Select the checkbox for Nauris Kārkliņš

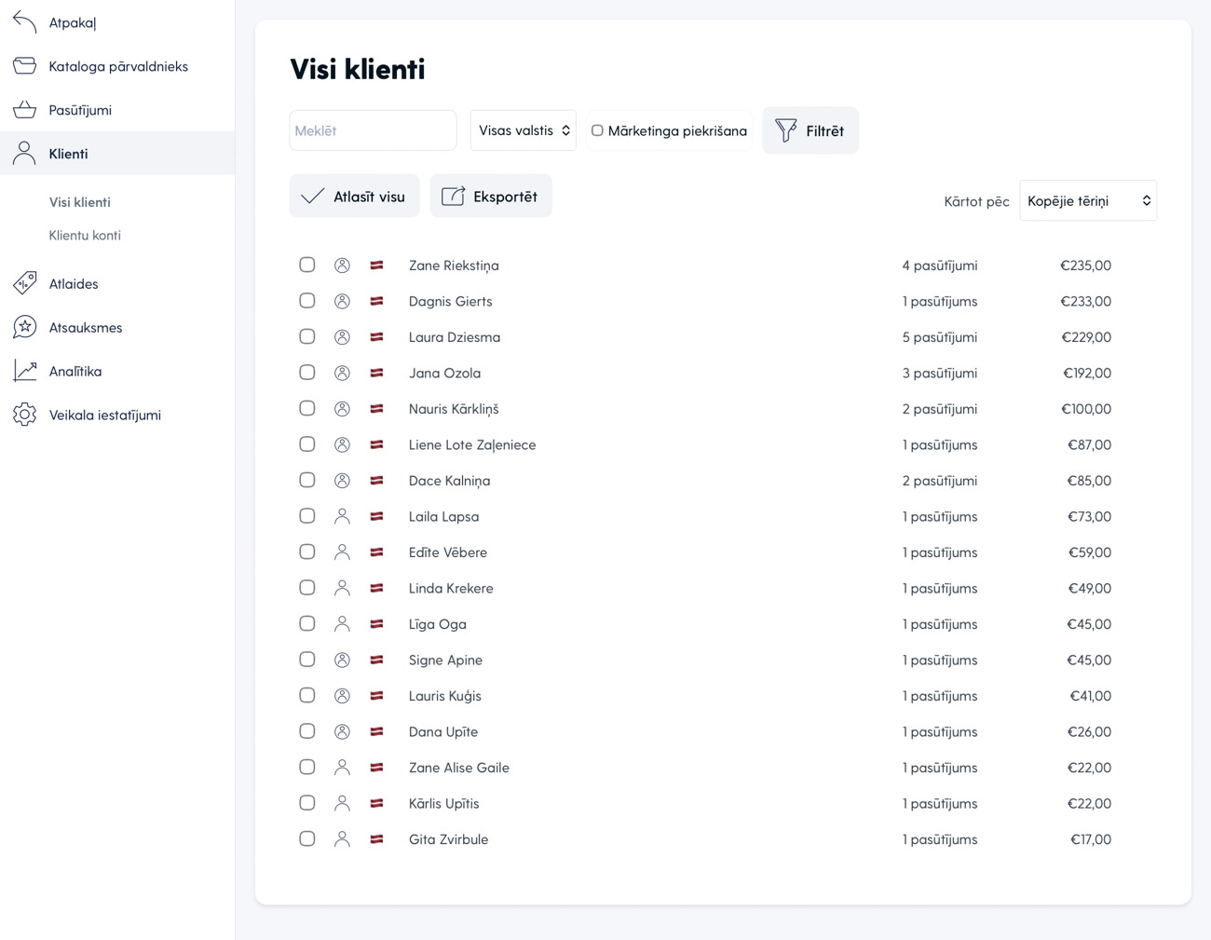pos(306,408)
